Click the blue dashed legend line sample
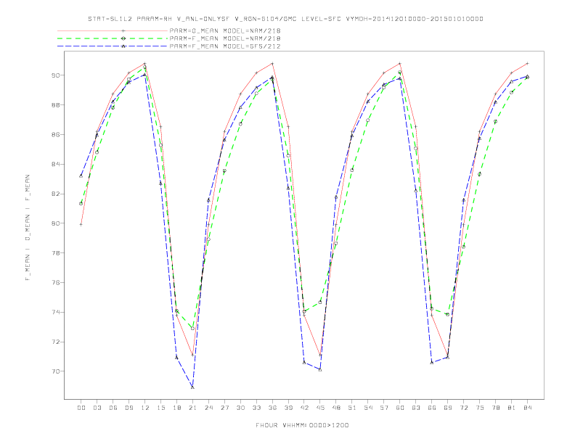This screenshot has height=444, width=575. pyautogui.click(x=113, y=46)
